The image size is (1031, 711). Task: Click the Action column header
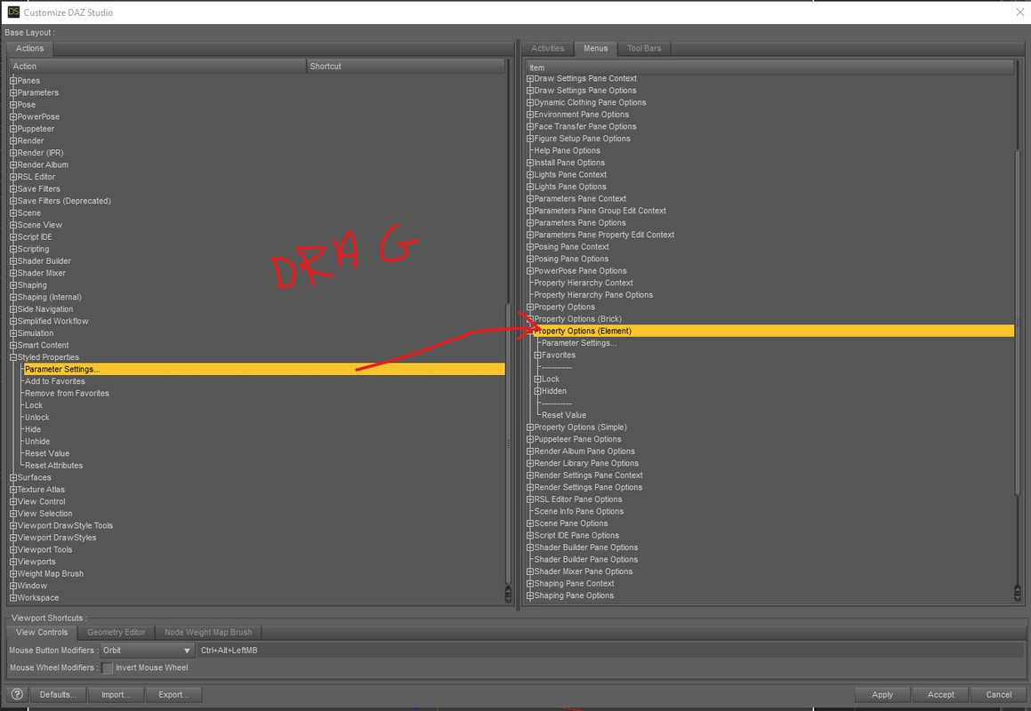[x=157, y=67]
